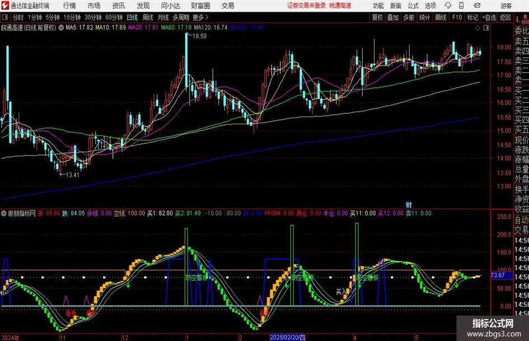Click the 画线 drawing button

(441, 17)
